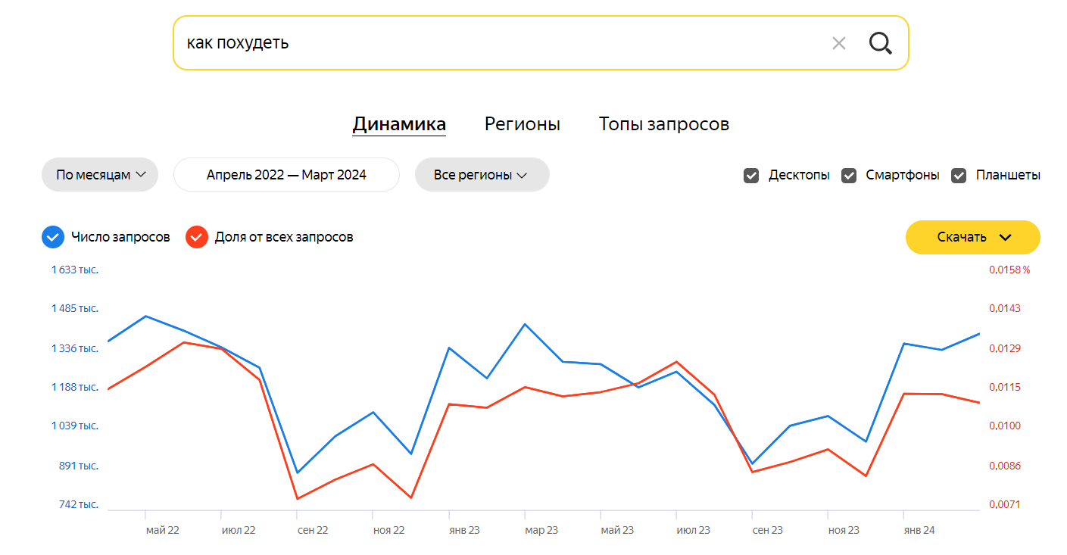Click the янв 23 timeline label

[x=464, y=530]
